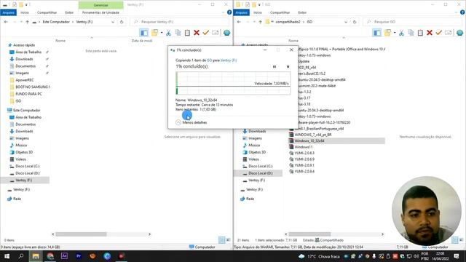The image size is (466, 262).
Task: Open Exibir tab in ISO window
Action: click(x=302, y=12)
